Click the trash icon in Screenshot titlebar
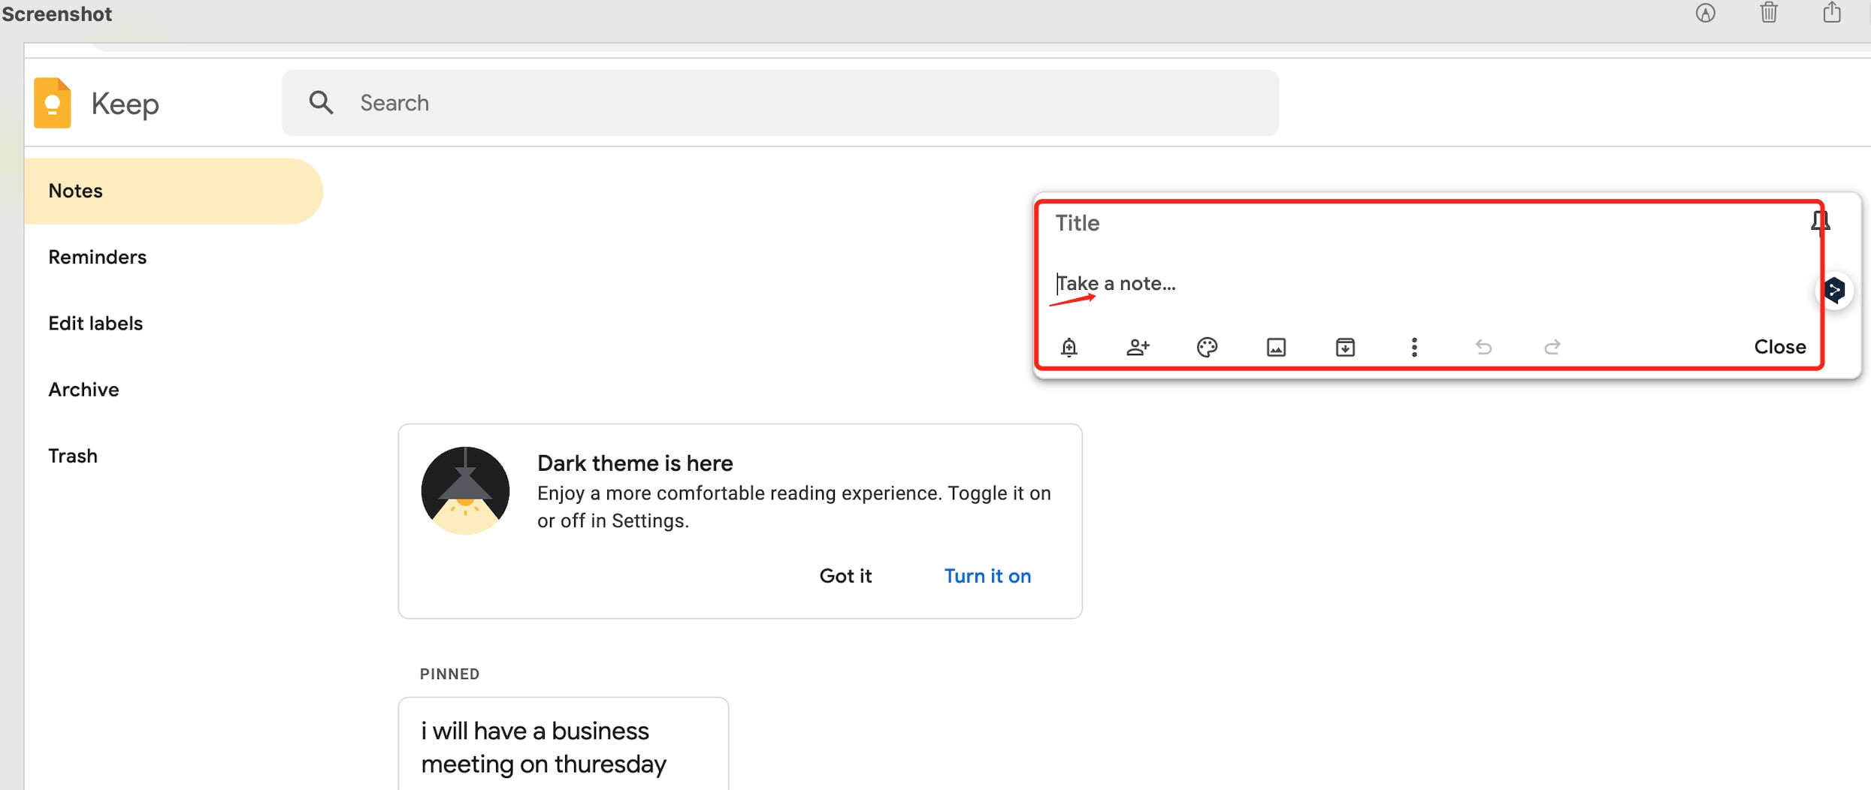 pyautogui.click(x=1769, y=13)
